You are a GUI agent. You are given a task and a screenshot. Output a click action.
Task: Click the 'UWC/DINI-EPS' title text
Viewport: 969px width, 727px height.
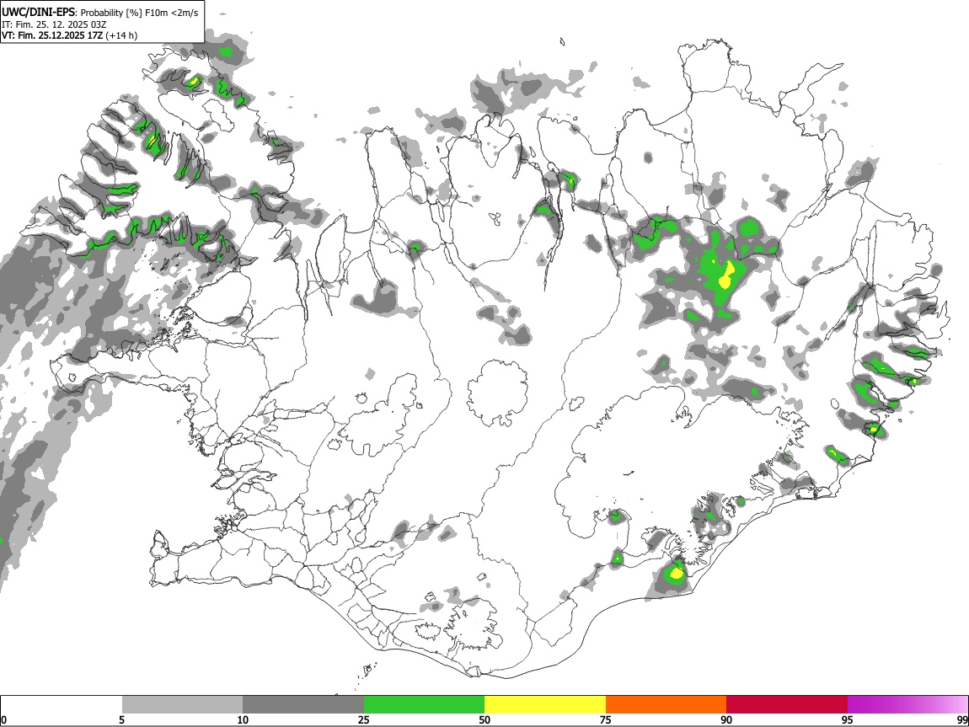click(x=40, y=13)
